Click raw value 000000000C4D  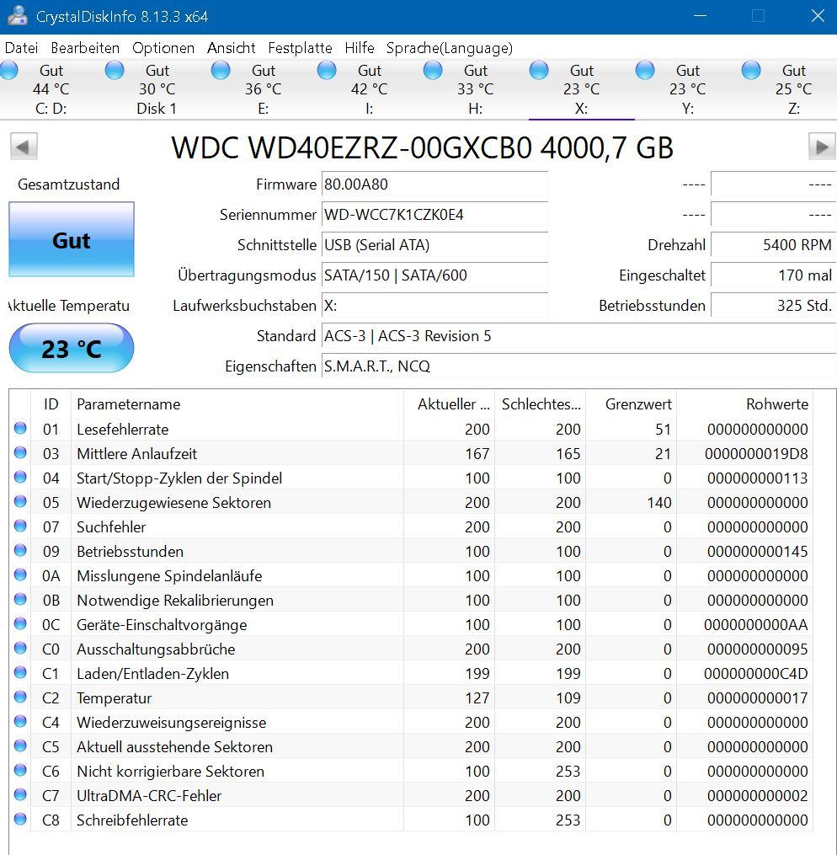[x=756, y=673]
